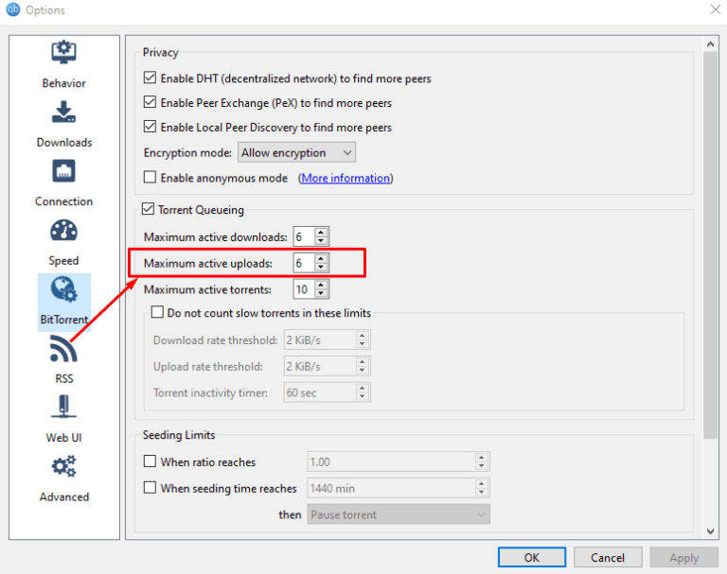This screenshot has height=574, width=727.
Task: Switch to the Connection section label
Action: click(64, 201)
